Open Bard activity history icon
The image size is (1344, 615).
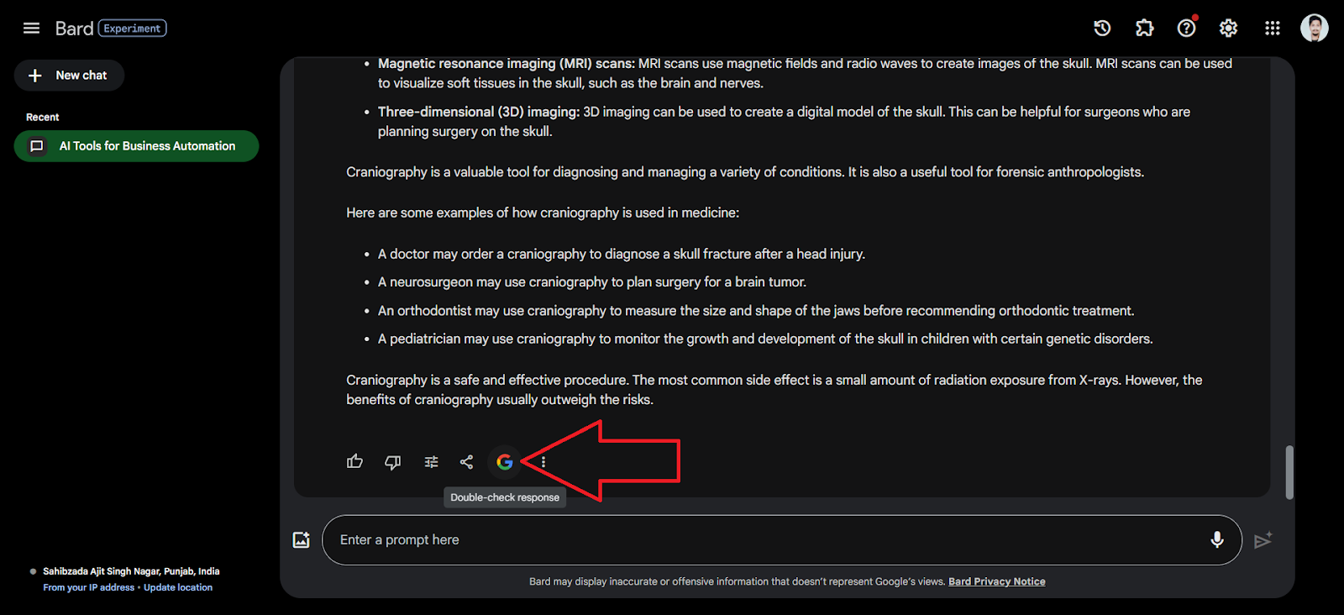[1102, 29]
